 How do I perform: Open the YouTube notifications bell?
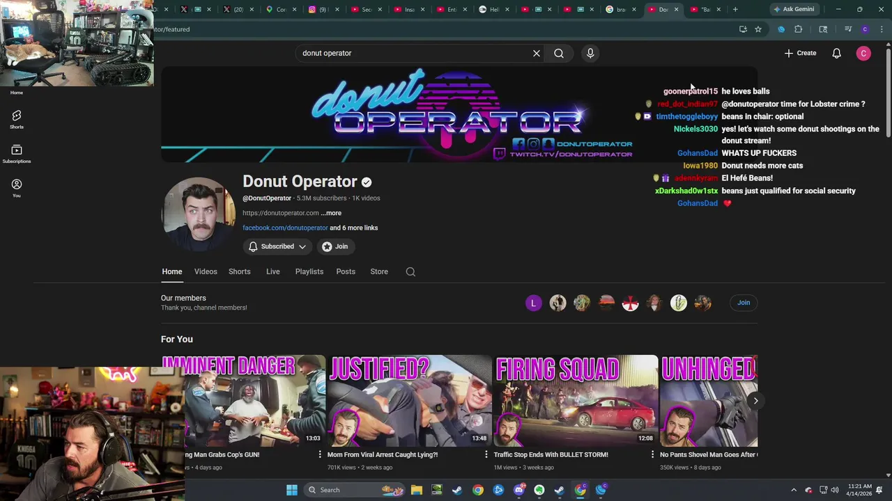pyautogui.click(x=836, y=53)
